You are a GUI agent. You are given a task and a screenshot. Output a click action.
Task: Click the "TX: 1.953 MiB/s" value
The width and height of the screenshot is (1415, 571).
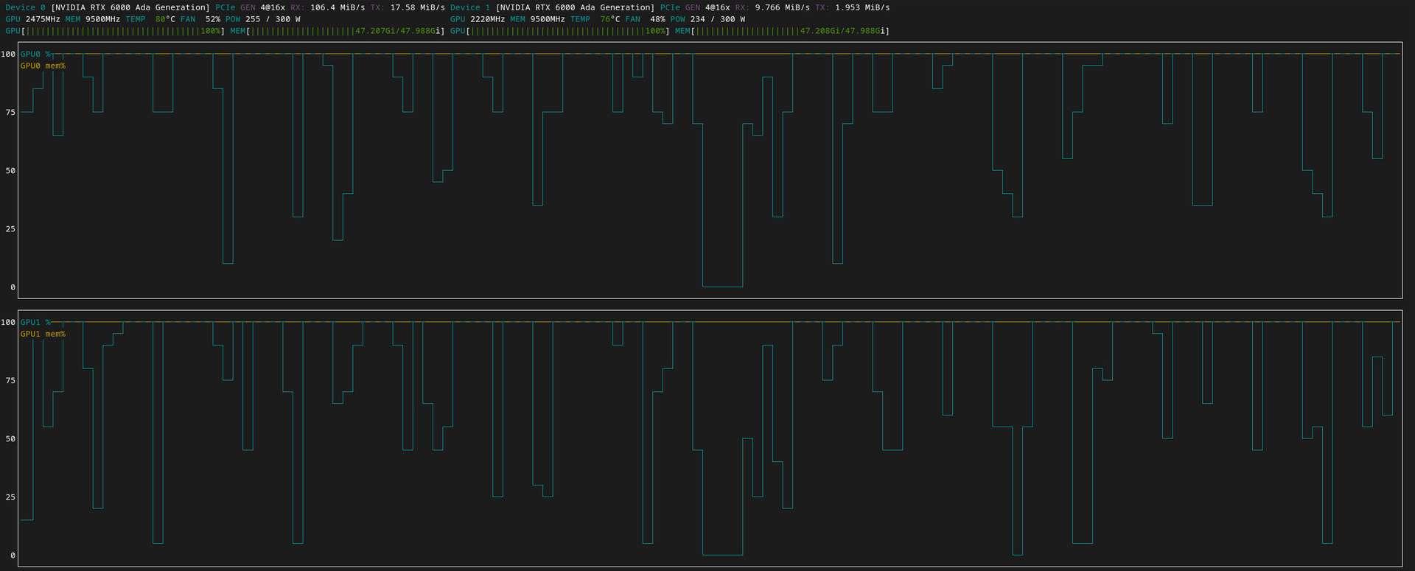(852, 7)
